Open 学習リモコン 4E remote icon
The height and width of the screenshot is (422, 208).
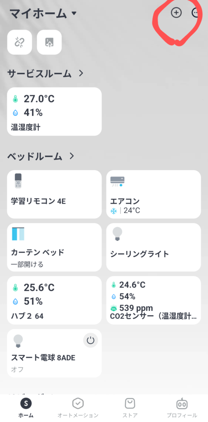point(18,181)
